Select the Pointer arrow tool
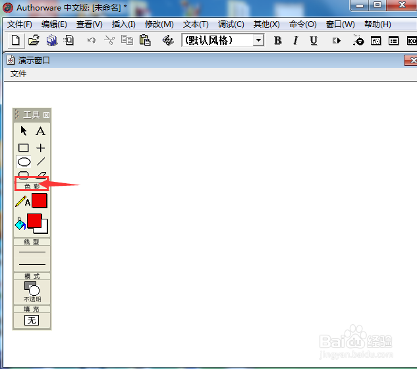417x369 pixels. pos(24,131)
